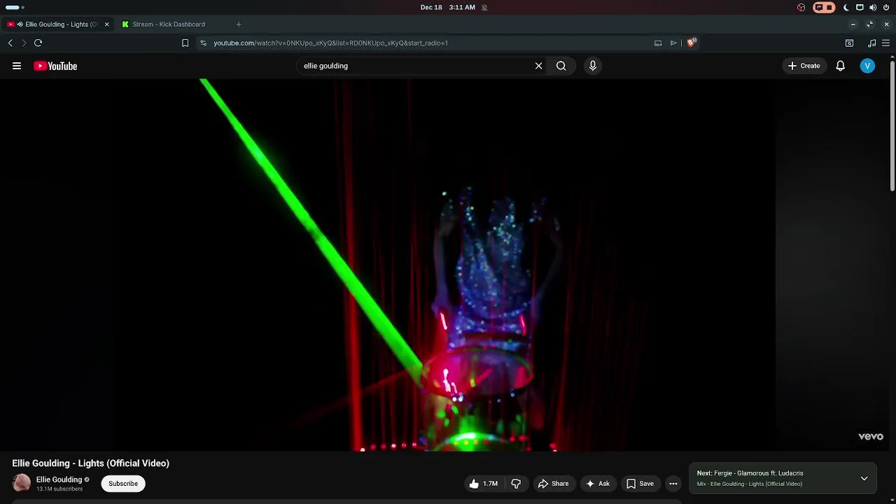Click the video title Ellie Goulding - Lights

click(x=90, y=463)
